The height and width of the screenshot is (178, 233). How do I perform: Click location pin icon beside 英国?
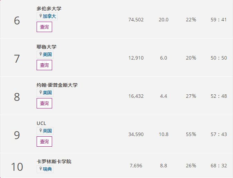[40, 131]
